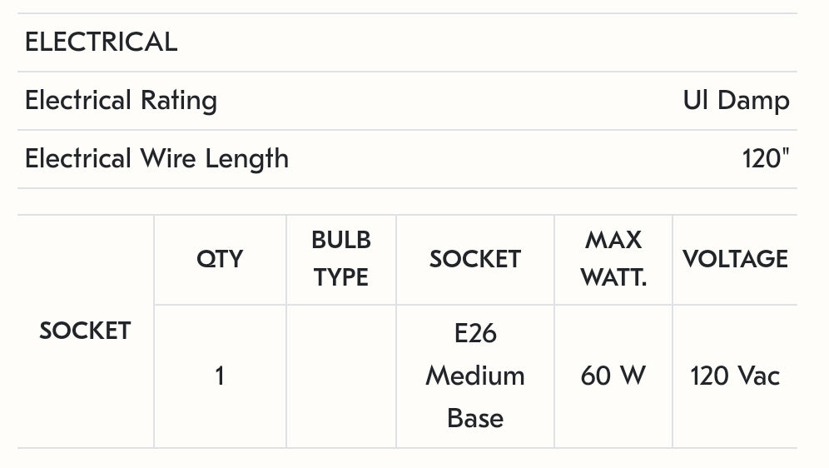Click the 120 Vac voltage value
Screen dimensions: 829x468
735,376
